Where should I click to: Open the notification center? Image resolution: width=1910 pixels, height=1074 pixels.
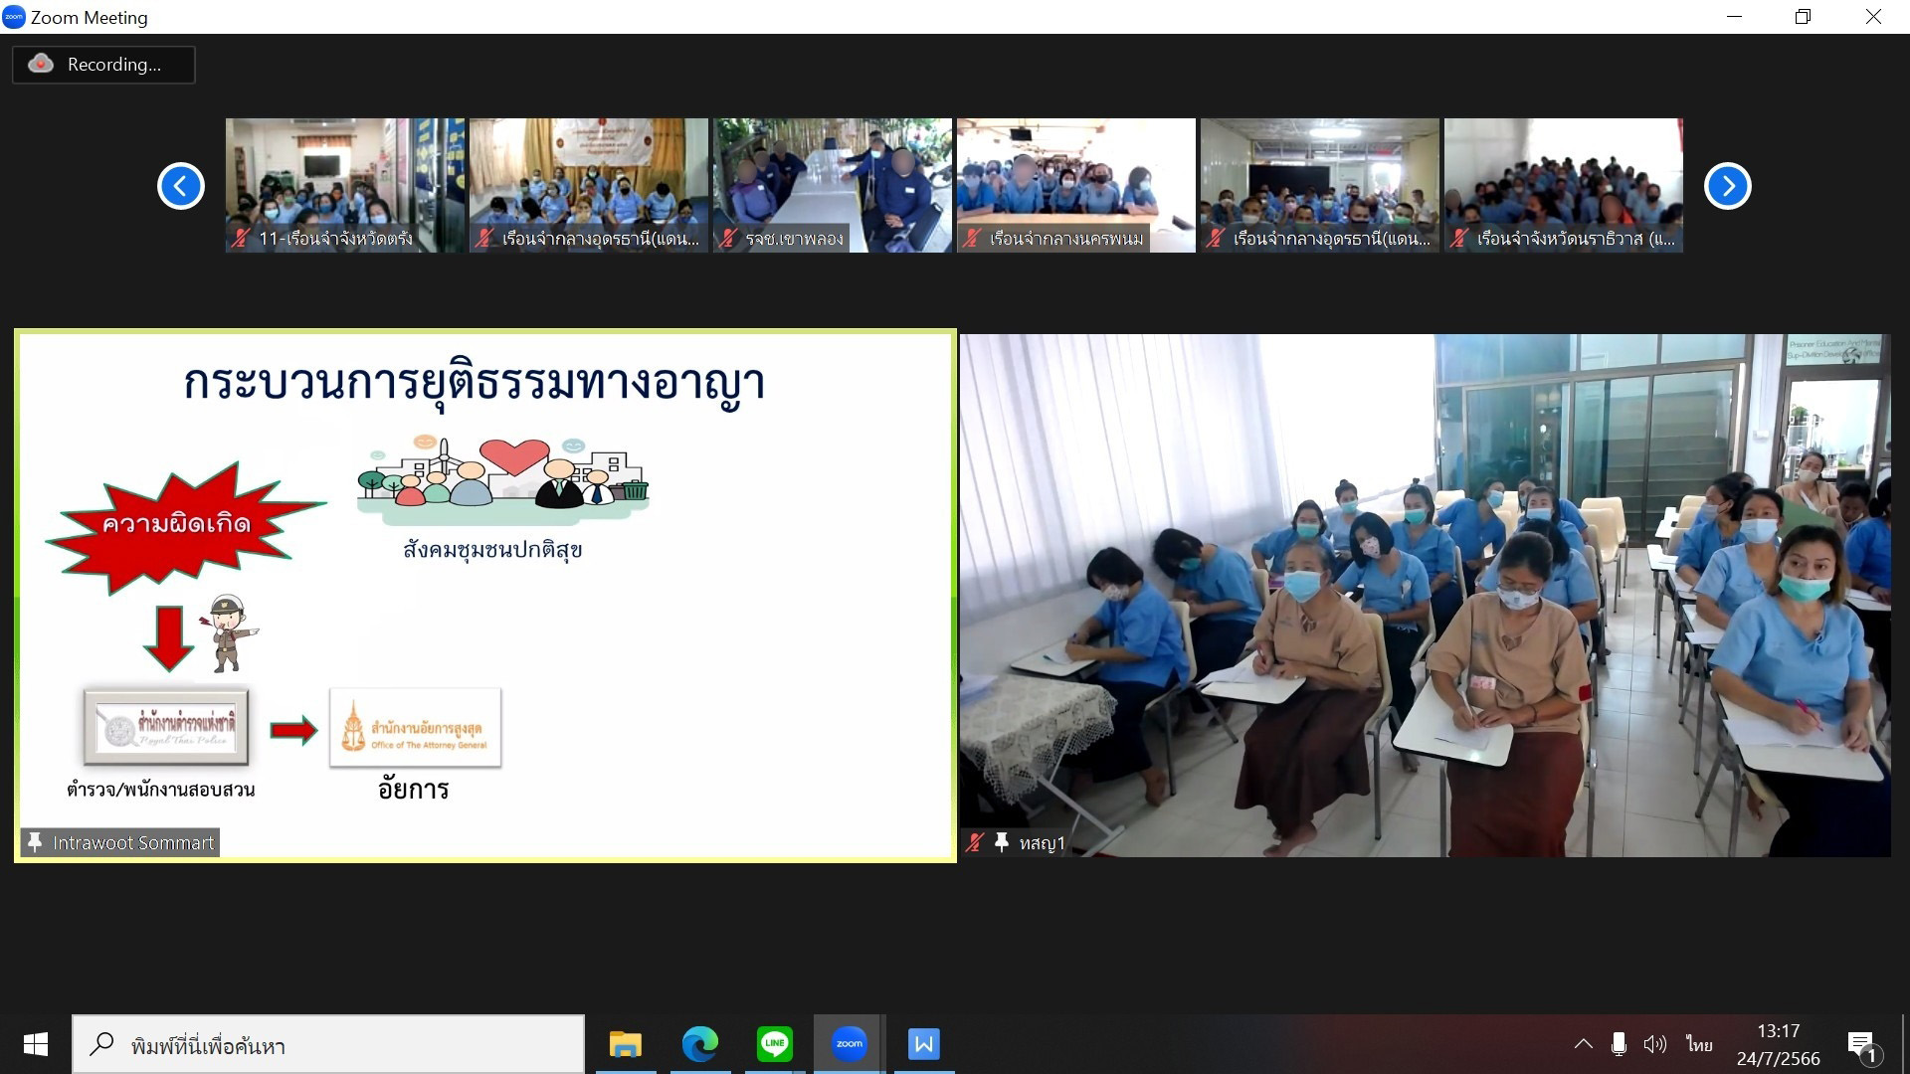click(1862, 1045)
